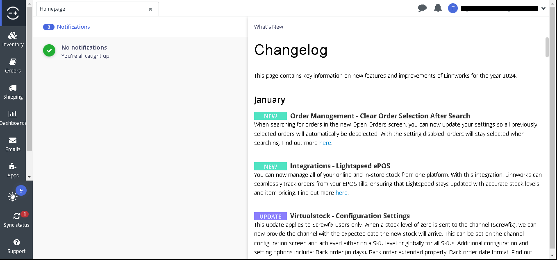Click 'Virtualstock - Configuration Settings' heading
The width and height of the screenshot is (557, 260).
350,216
